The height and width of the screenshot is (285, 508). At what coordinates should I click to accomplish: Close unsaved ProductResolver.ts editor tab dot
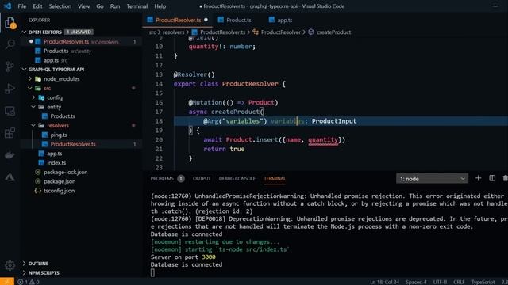point(206,20)
